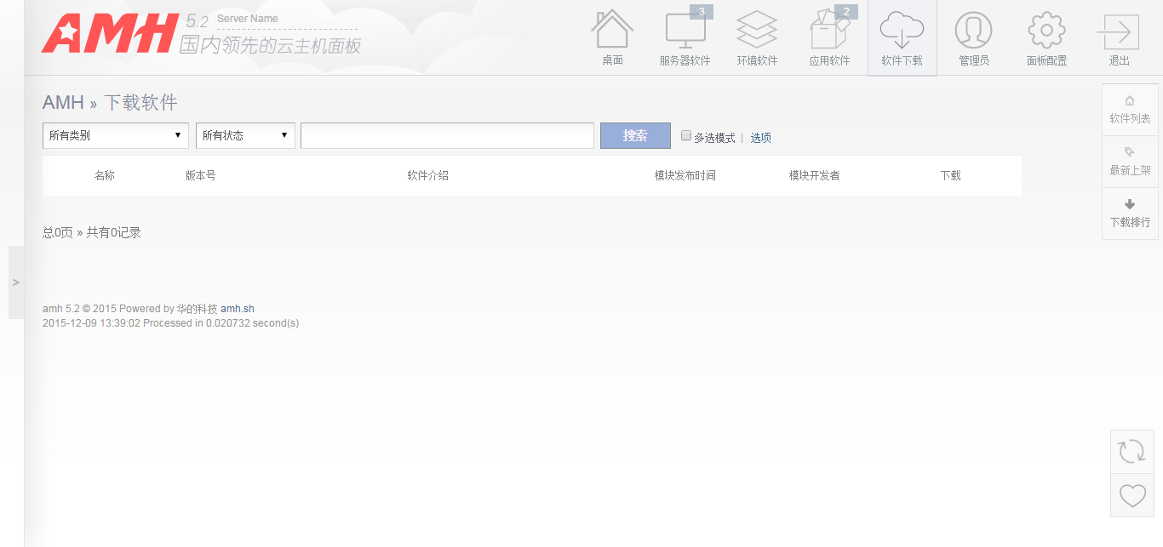Open 面板配置 gear icon
This screenshot has height=547, width=1163.
(1046, 31)
